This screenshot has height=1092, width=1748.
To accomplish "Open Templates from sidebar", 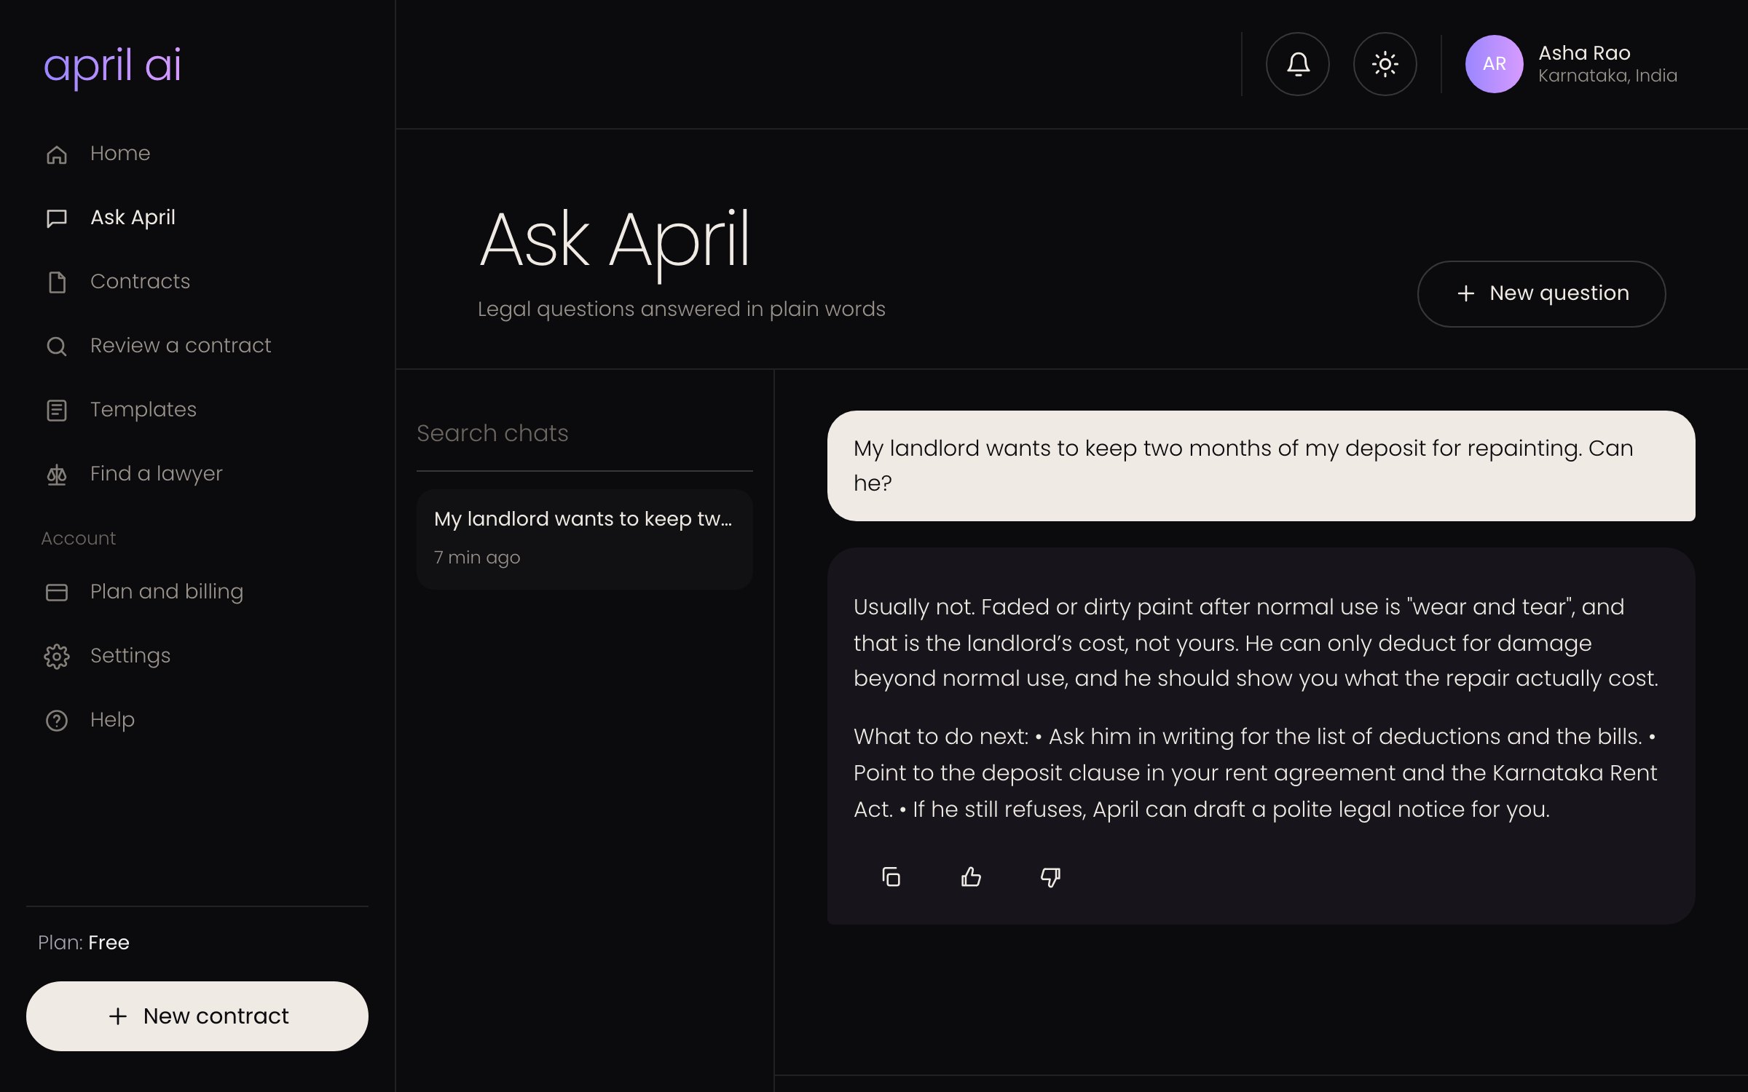I will coord(197,410).
